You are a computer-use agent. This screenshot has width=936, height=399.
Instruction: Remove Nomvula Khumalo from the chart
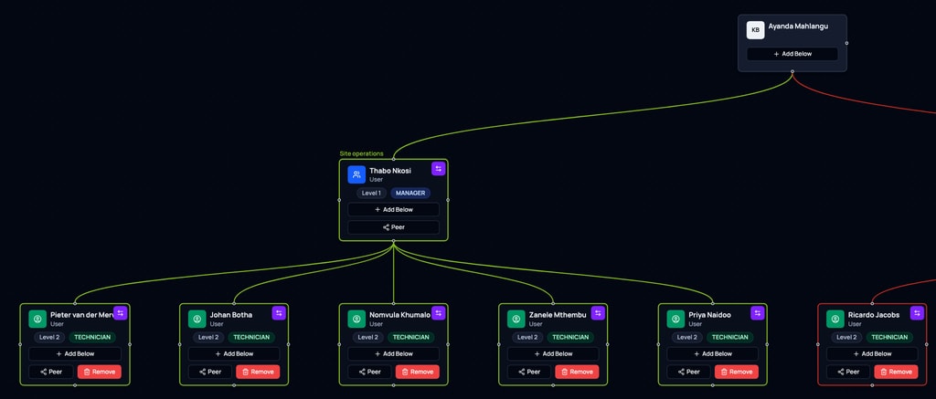pyautogui.click(x=417, y=372)
